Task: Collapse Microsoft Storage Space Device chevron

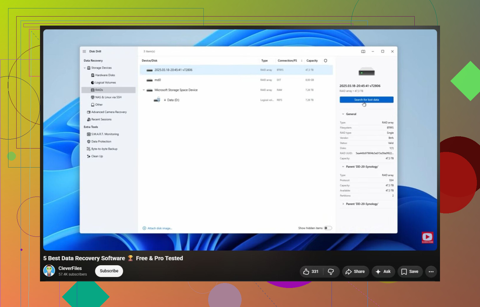Action: point(144,90)
